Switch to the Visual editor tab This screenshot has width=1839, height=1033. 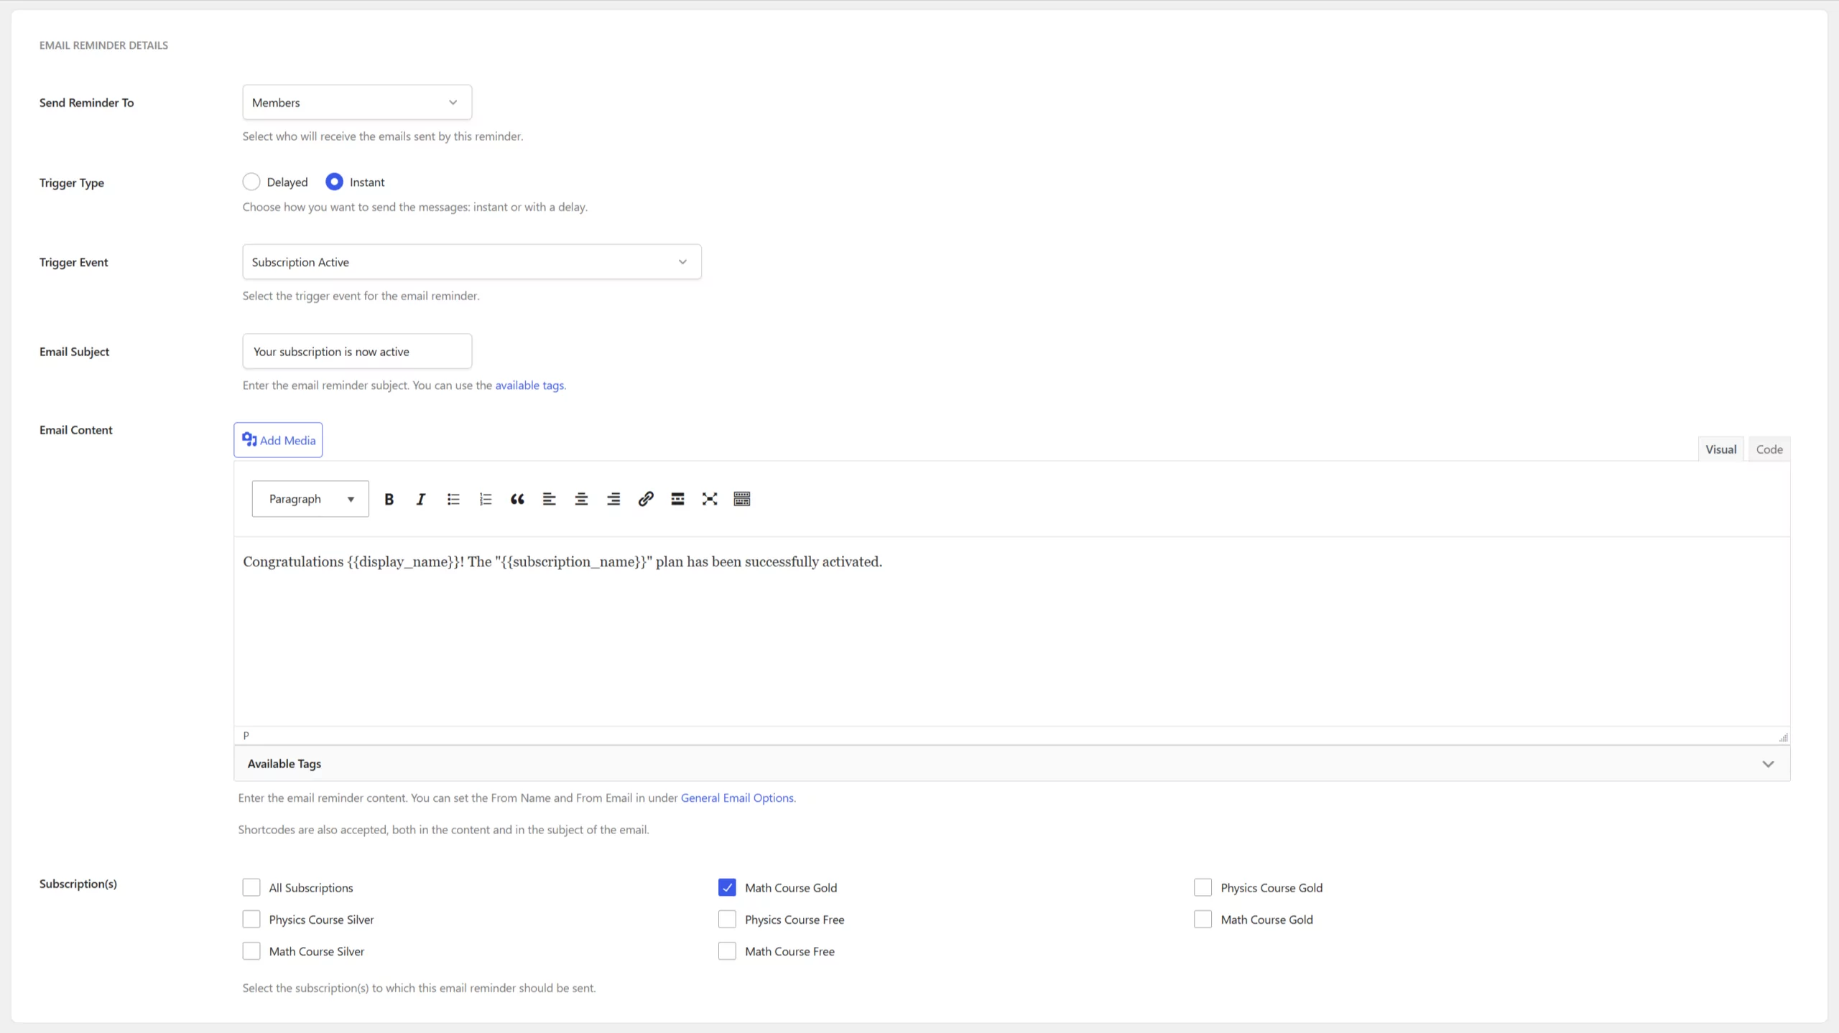tap(1720, 449)
